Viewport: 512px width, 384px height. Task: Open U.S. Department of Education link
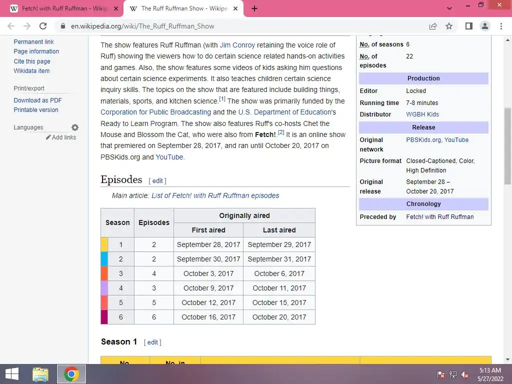284,112
